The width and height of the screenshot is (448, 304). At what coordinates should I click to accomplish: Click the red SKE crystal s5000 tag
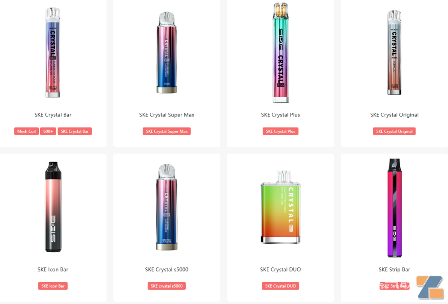pos(166,286)
